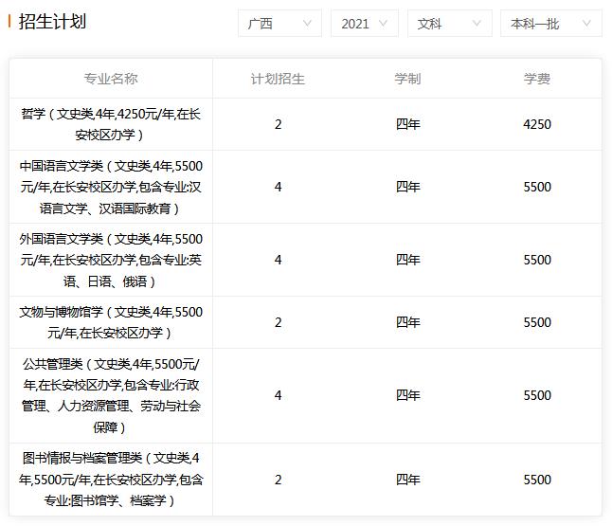Click planned enrollment 2 in 文物与博物馆学 row
The height and width of the screenshot is (526, 612).
(278, 322)
